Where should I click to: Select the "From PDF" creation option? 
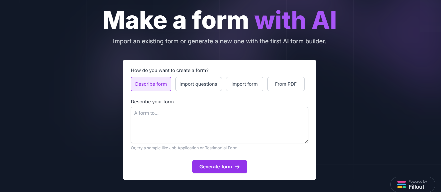pyautogui.click(x=286, y=84)
